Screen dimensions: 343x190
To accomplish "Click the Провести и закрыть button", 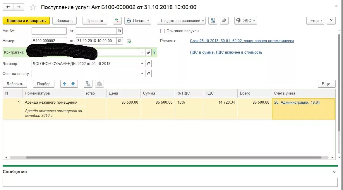I will [26, 20].
